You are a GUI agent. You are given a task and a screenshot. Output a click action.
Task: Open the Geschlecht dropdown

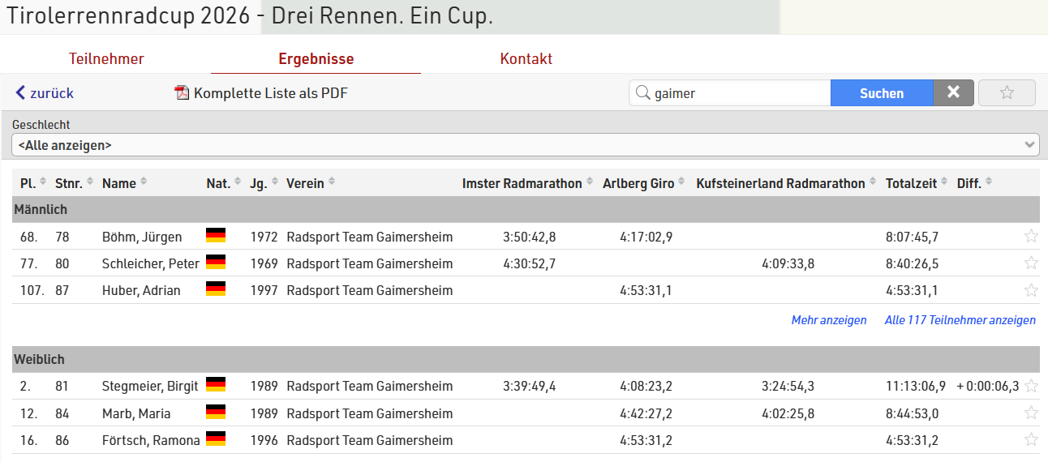pos(526,145)
